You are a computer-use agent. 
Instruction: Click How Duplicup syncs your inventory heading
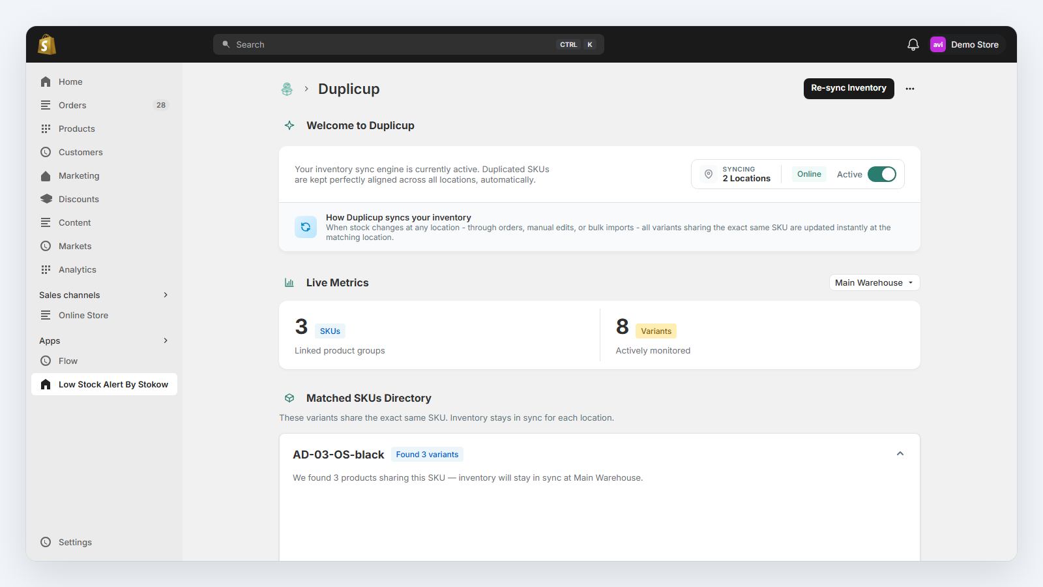click(x=398, y=218)
